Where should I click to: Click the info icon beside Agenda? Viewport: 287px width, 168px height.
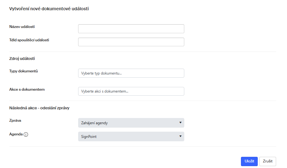26,135
